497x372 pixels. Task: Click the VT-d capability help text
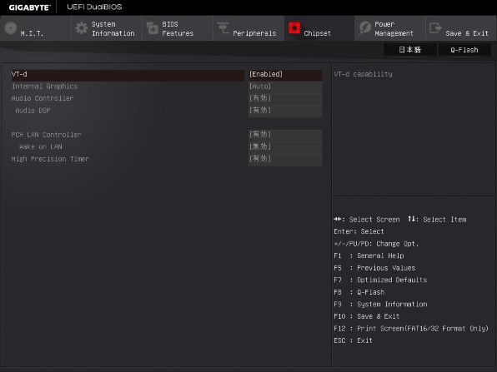(x=364, y=74)
